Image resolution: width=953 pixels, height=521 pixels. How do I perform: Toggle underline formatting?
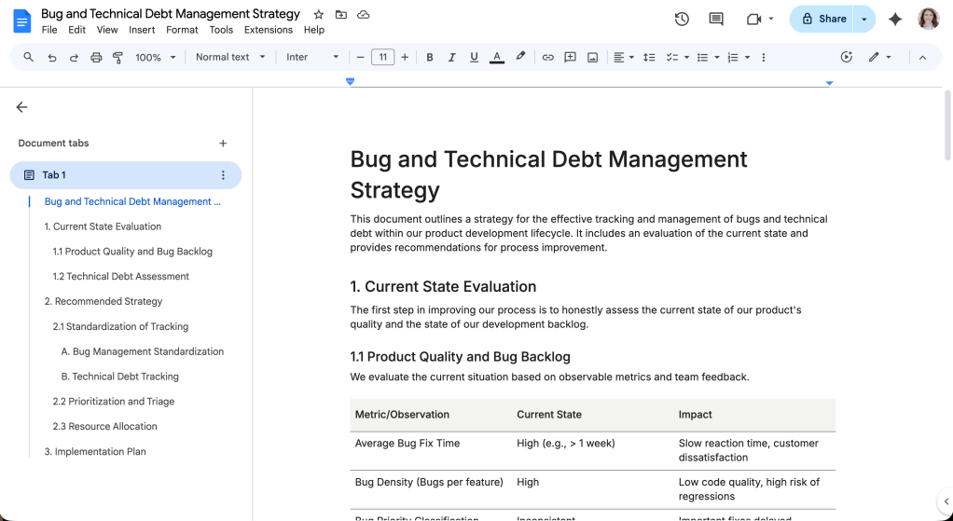point(474,57)
